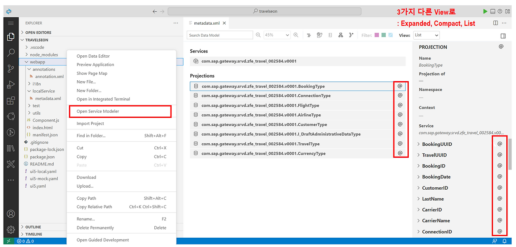Expand the i18n folder
The height and width of the screenshot is (247, 516).
click(x=37, y=84)
